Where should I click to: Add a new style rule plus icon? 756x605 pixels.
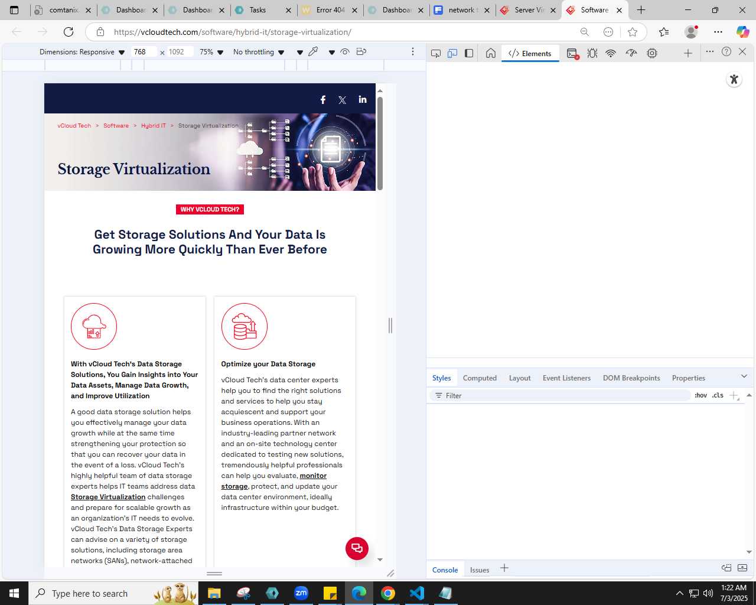pyautogui.click(x=734, y=395)
